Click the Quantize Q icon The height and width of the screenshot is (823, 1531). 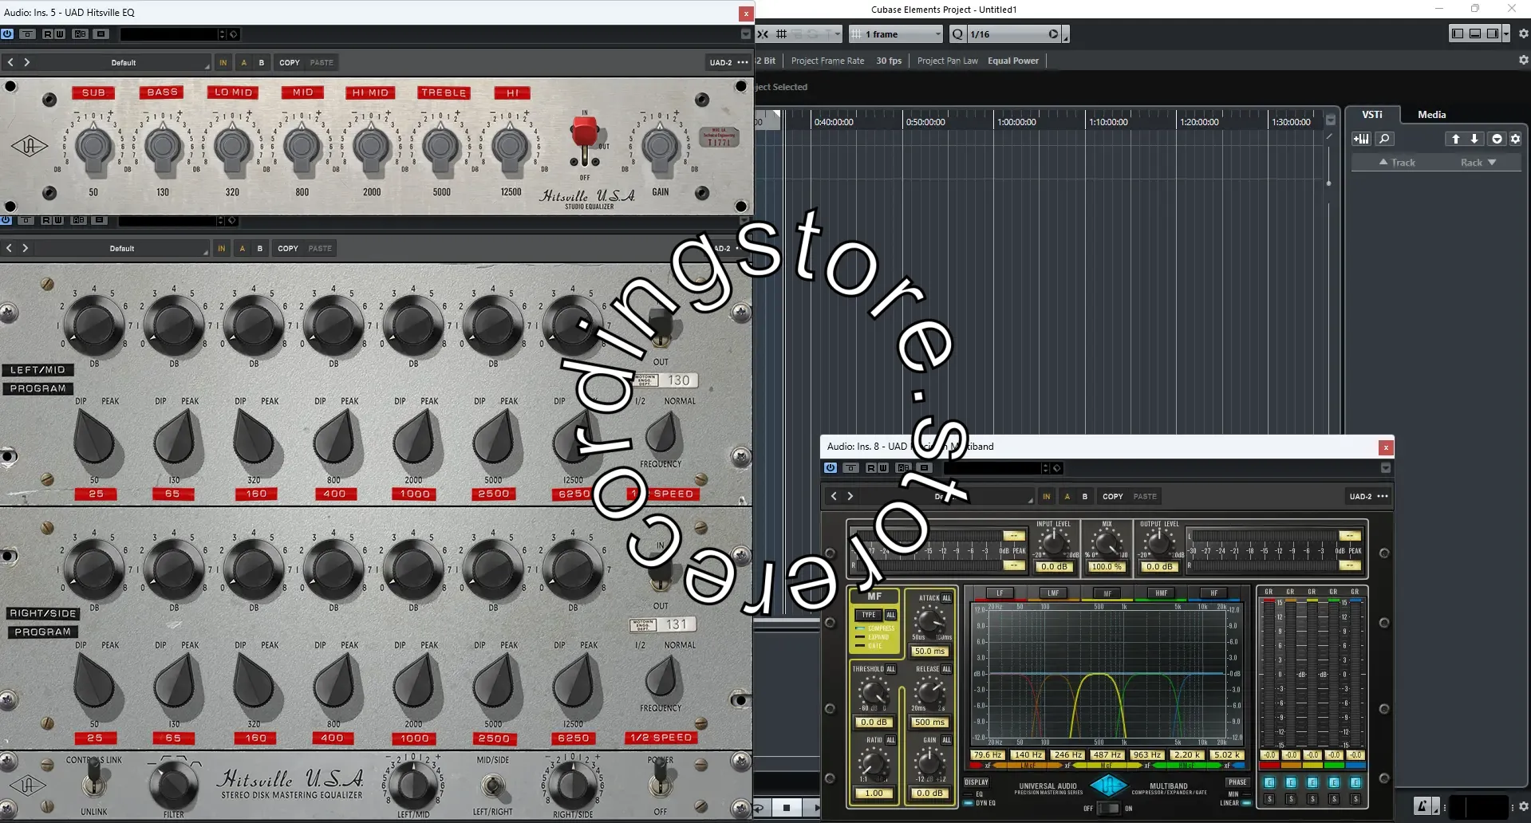(x=957, y=34)
